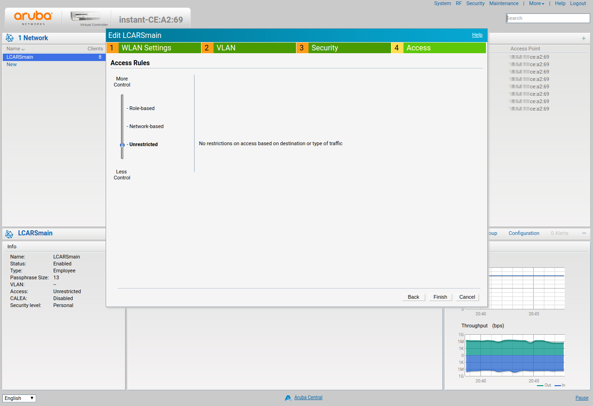593x406 pixels.
Task: Click the Aruba Central icon at the bottom
Action: [x=288, y=397]
